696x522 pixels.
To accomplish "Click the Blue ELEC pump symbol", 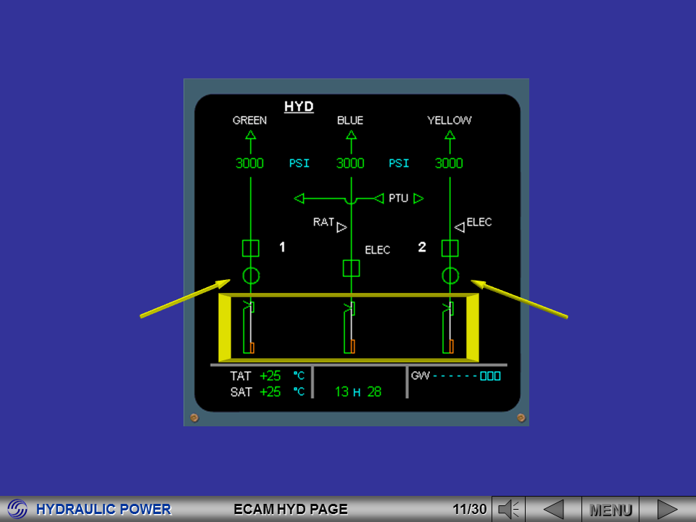I will click(352, 269).
